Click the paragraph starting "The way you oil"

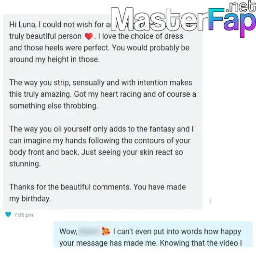click(x=101, y=146)
